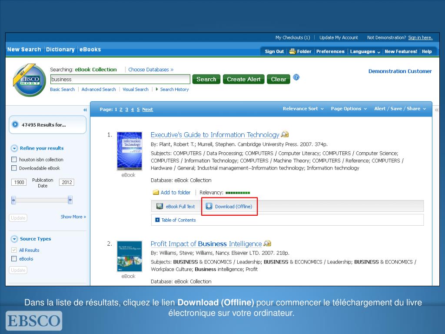Click the search box containing business
This screenshot has width=445, height=334.
(120, 79)
